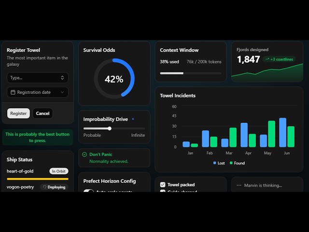Open the Type dropdown in Register Towel
The height and width of the screenshot is (232, 309).
click(38, 78)
